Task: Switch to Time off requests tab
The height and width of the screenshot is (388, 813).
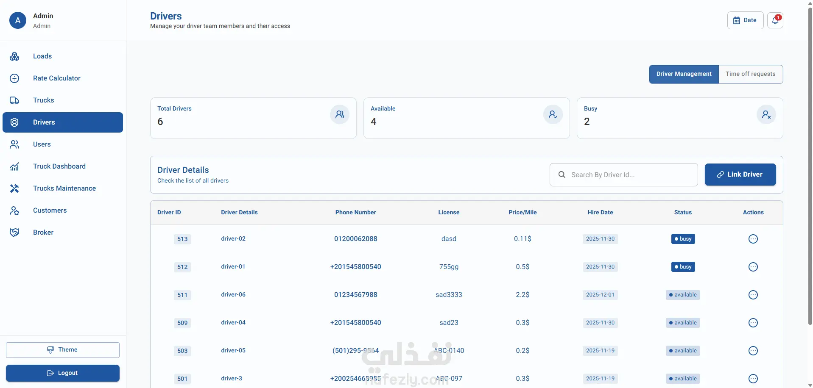Action: pos(751,74)
